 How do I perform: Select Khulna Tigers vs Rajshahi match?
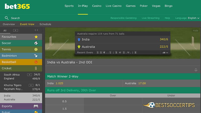(21, 87)
